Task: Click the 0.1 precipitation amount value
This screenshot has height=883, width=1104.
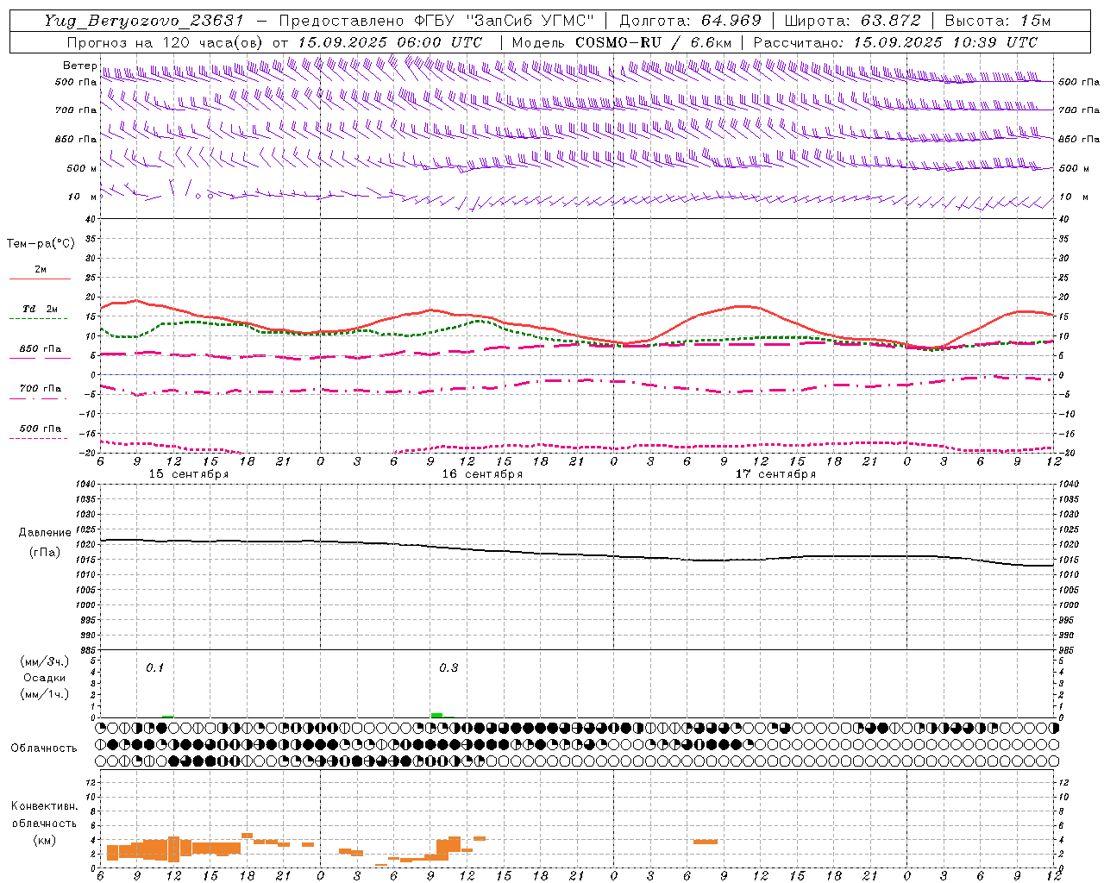Action: click(154, 668)
